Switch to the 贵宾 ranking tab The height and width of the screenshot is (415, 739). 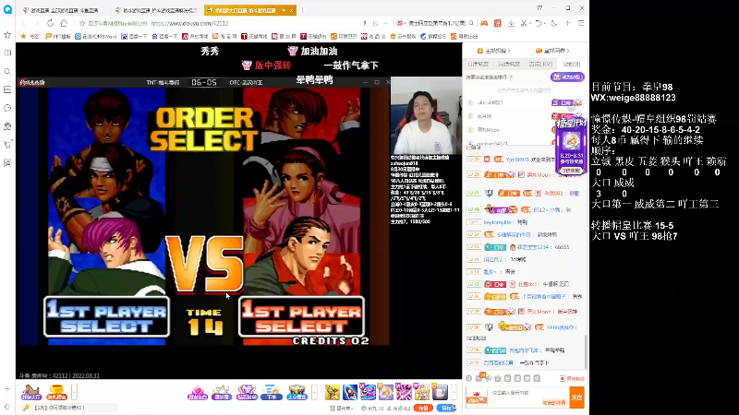[540, 64]
